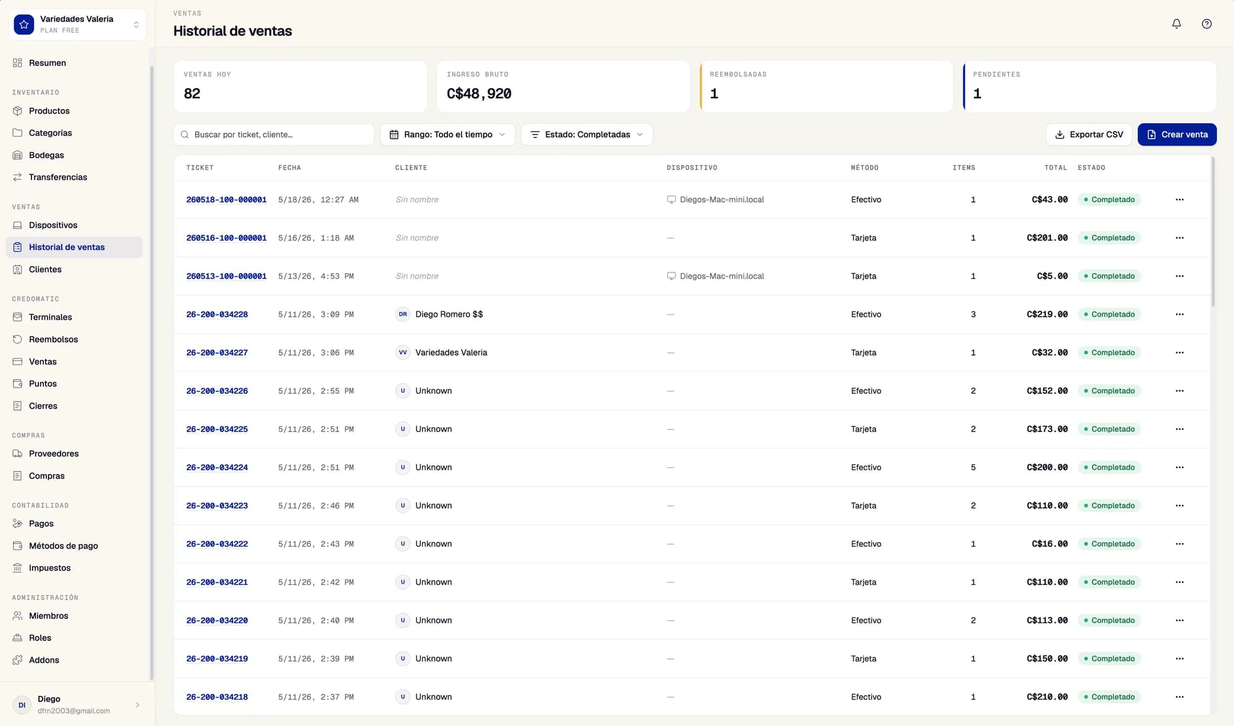Screen dimensions: 1234x726
Task: Open Compras in the sidebar
Action: point(74,476)
